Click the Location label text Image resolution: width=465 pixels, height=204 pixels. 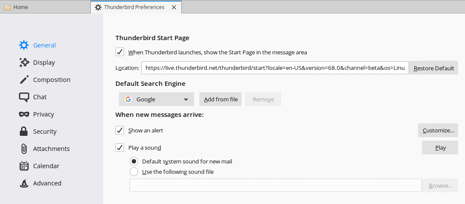coord(127,68)
